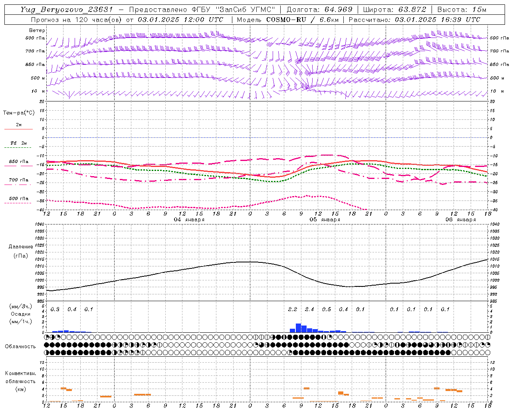The width and height of the screenshot is (511, 409).
Task: Click the Долгота: 64.969 value
Action: point(319,10)
